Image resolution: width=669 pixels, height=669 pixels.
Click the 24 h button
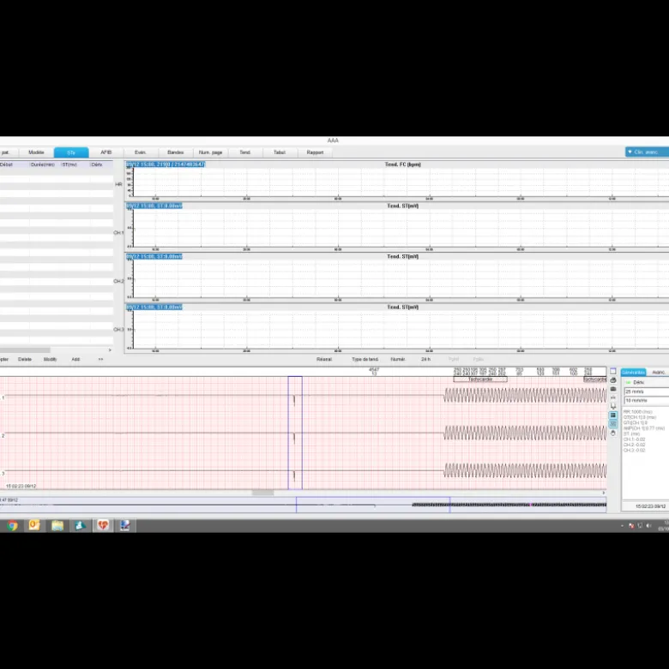point(425,359)
